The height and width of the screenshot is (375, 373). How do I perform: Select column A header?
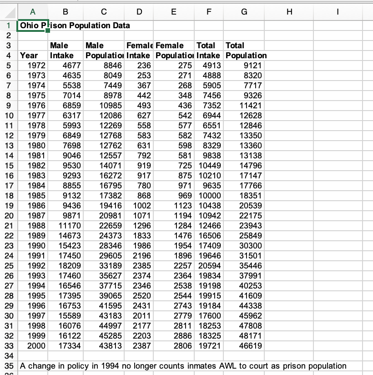point(33,12)
